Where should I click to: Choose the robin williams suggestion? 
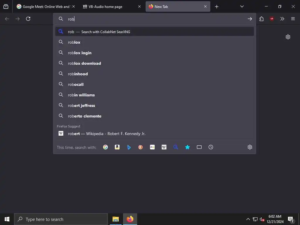(155, 95)
